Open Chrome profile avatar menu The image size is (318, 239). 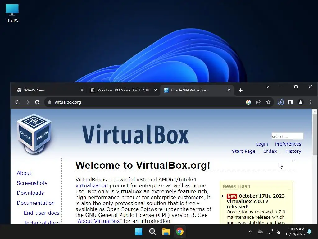click(x=301, y=102)
